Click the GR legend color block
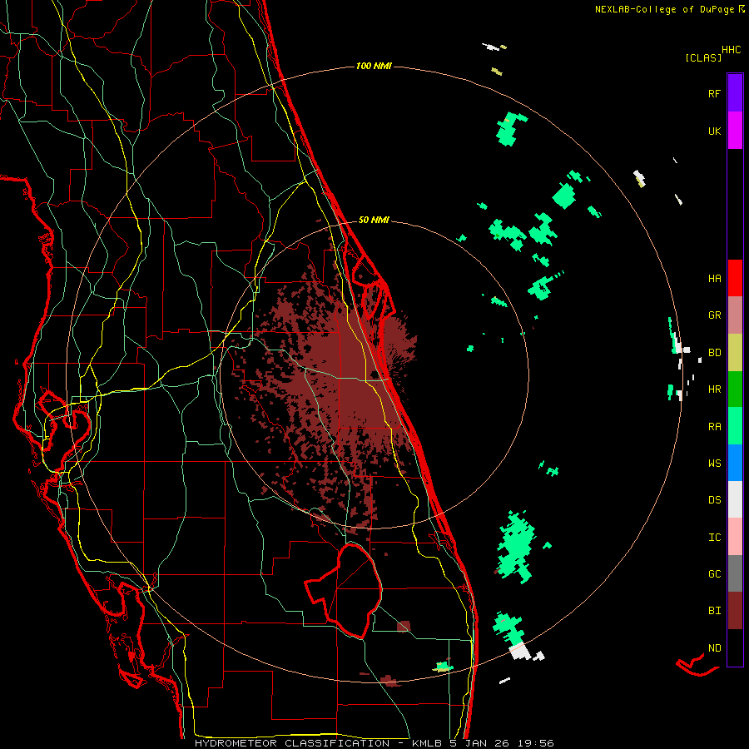The width and height of the screenshot is (749, 749). coord(735,315)
